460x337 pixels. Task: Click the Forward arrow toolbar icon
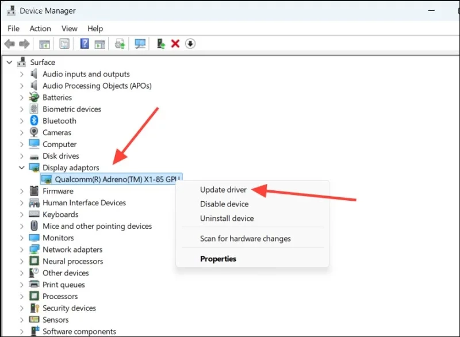(24, 44)
